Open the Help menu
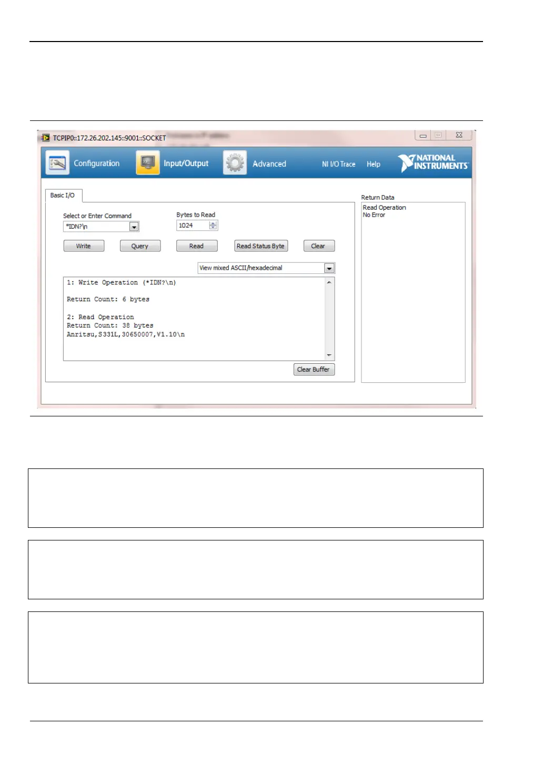Viewport: 543px width, 766px height. pos(374,164)
